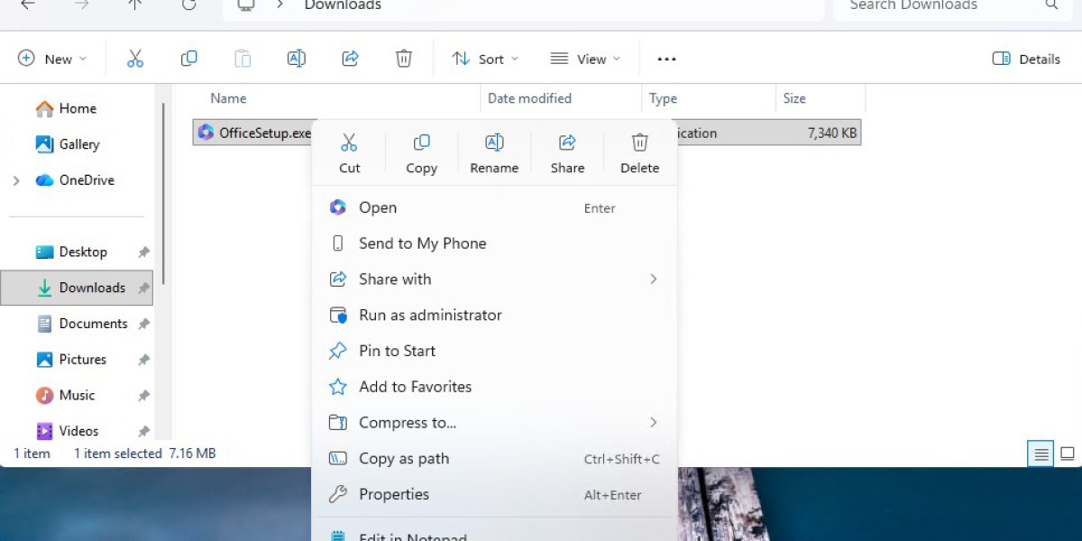
Task: Open the New button menu
Action: point(53,59)
